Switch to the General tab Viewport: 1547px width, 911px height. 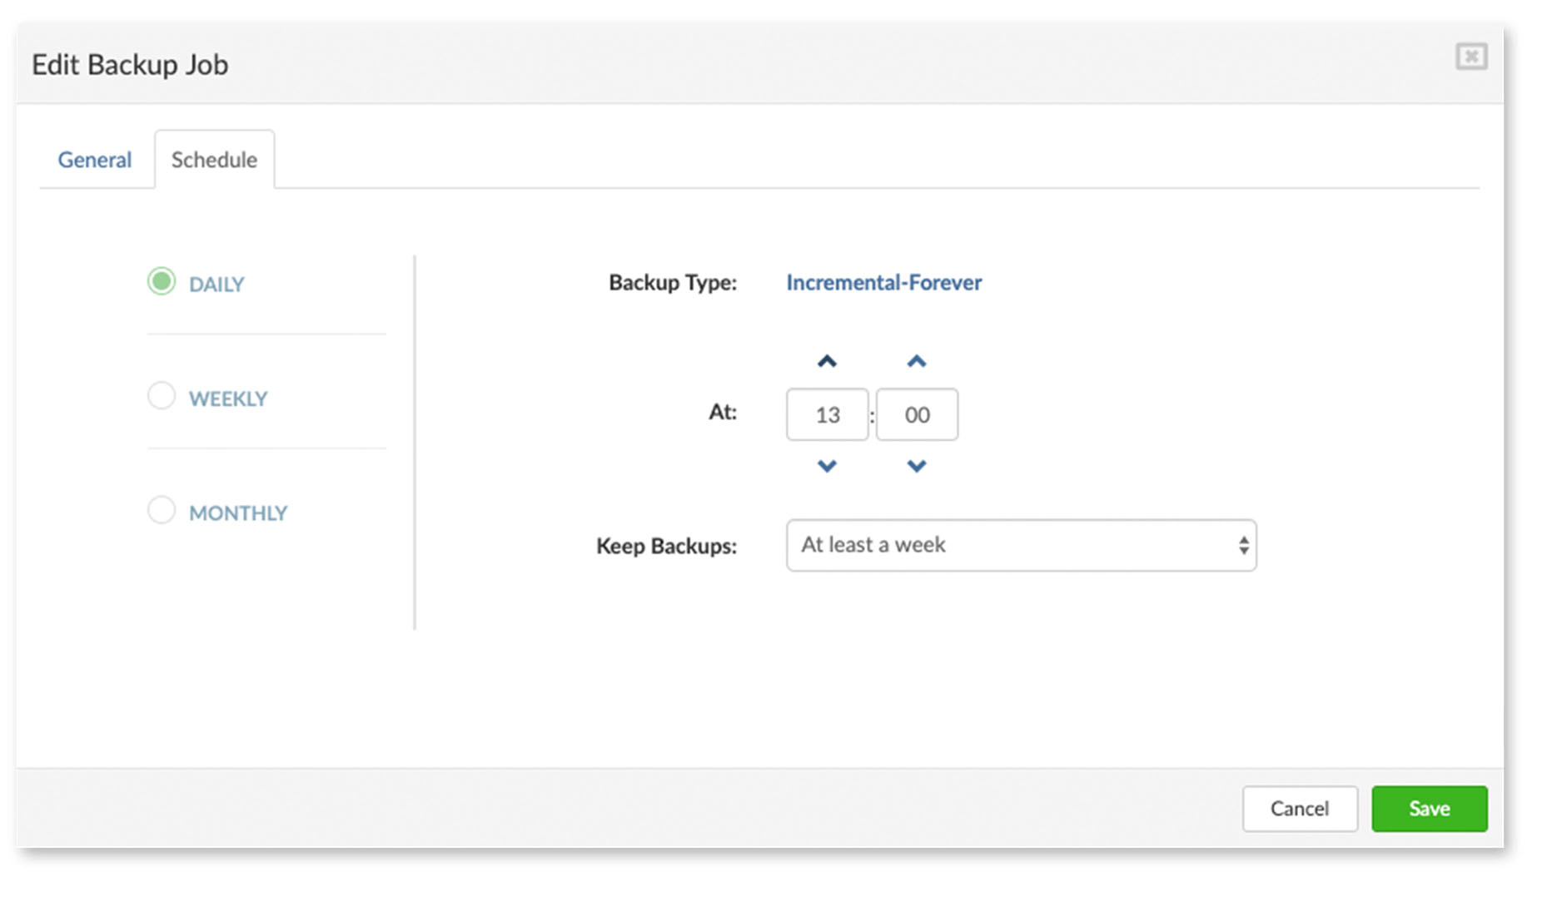(94, 160)
